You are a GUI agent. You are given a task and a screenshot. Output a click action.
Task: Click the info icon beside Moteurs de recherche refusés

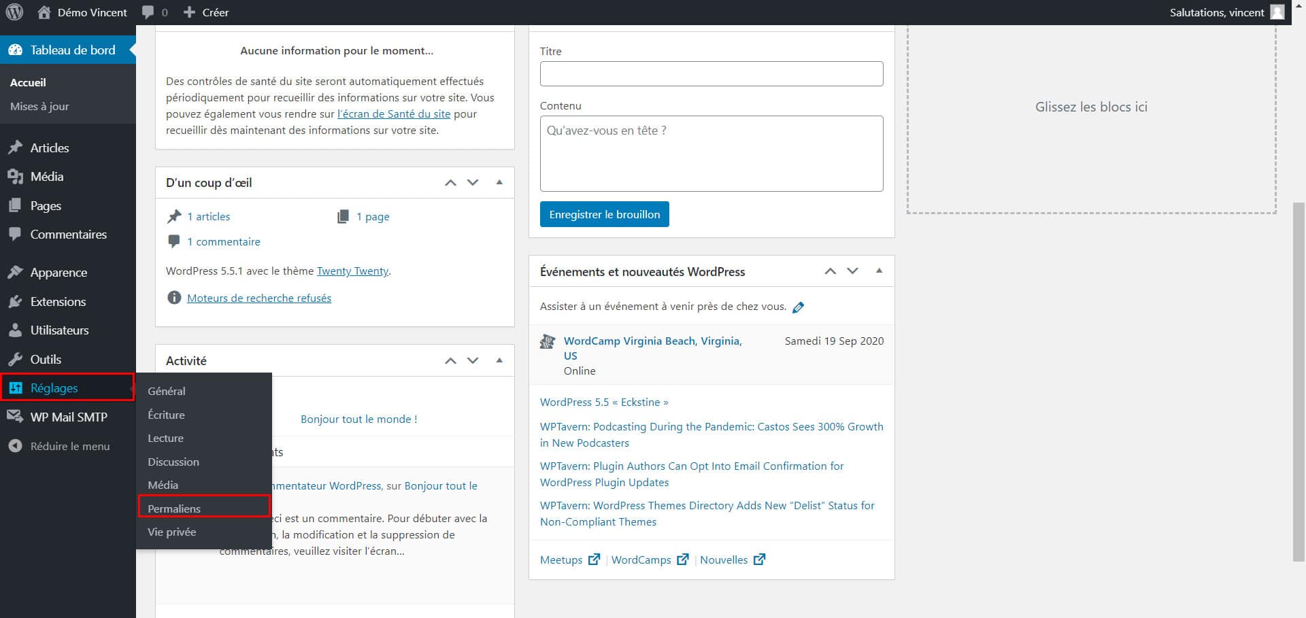(x=174, y=298)
